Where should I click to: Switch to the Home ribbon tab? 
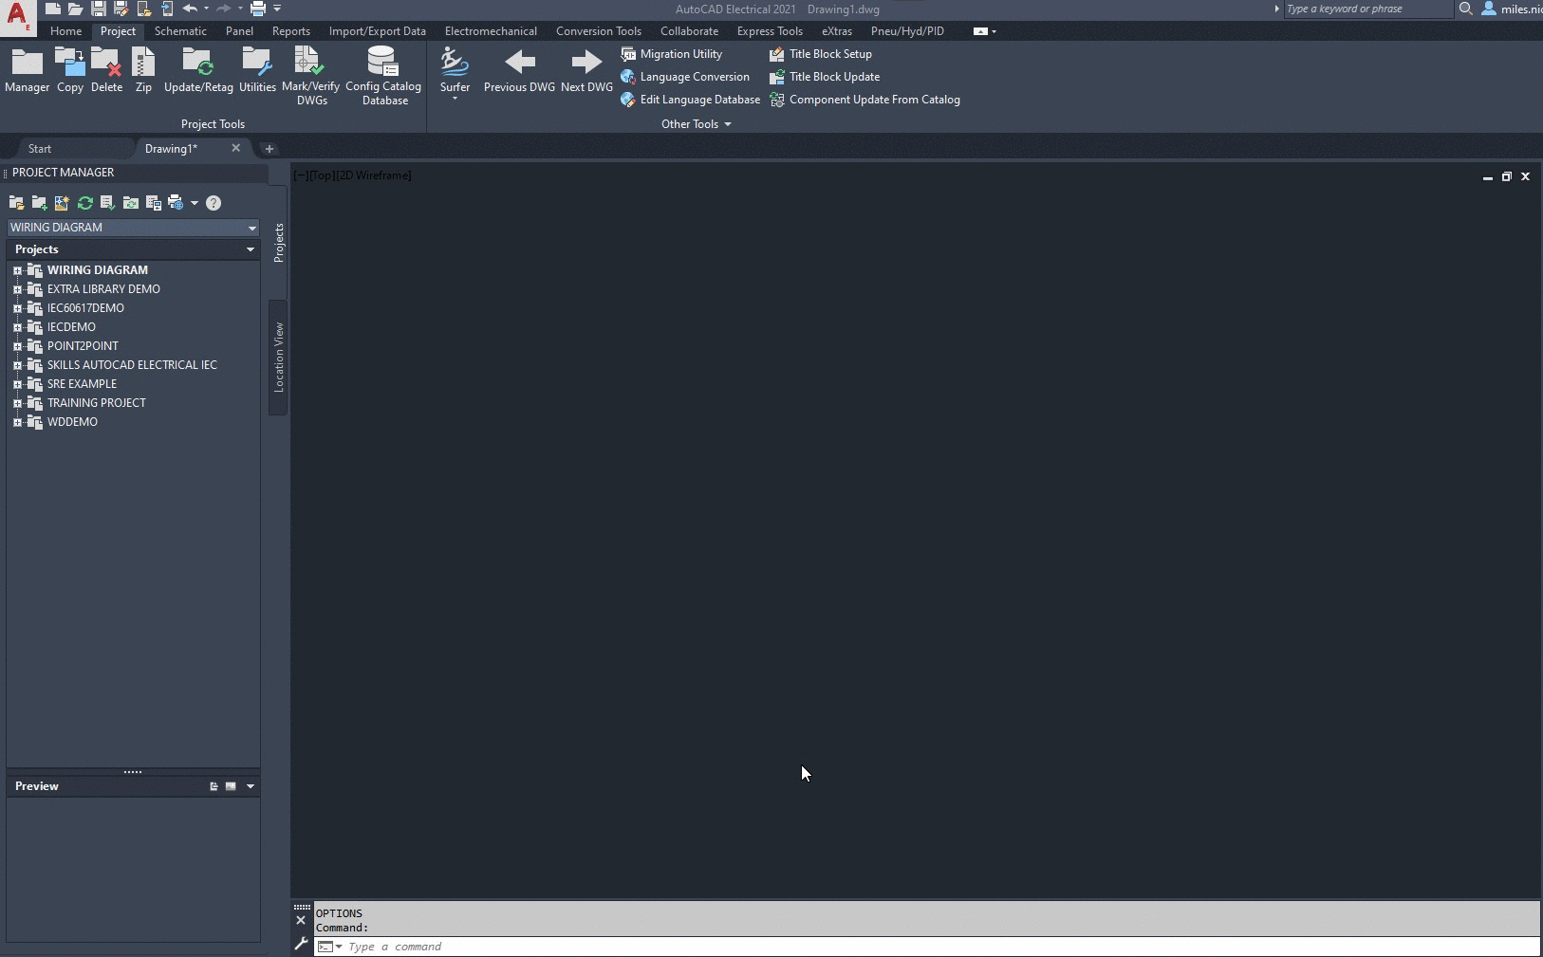65,31
